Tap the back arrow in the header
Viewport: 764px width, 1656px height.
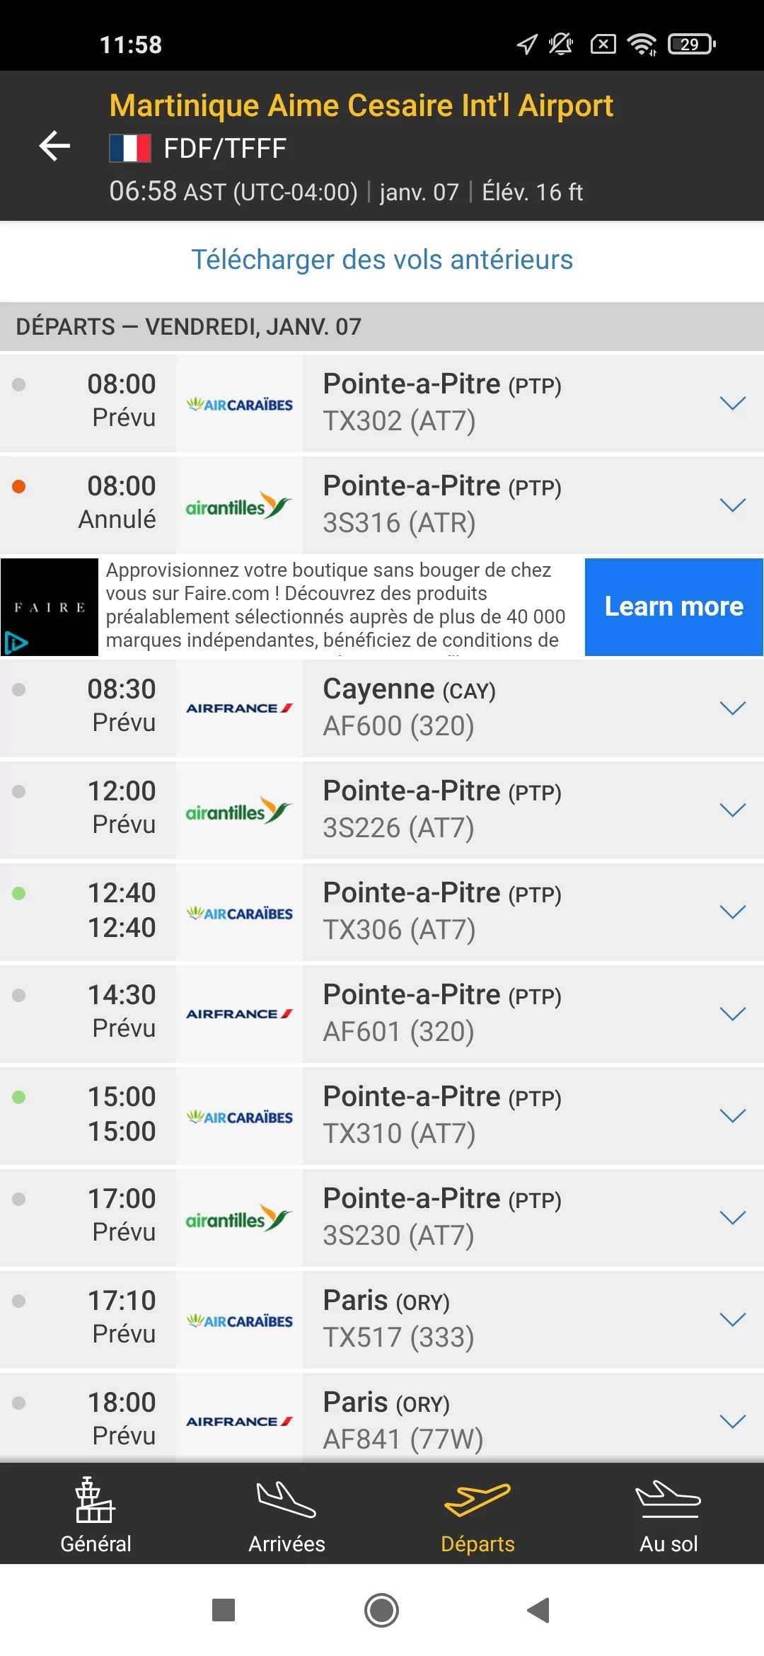pos(54,146)
